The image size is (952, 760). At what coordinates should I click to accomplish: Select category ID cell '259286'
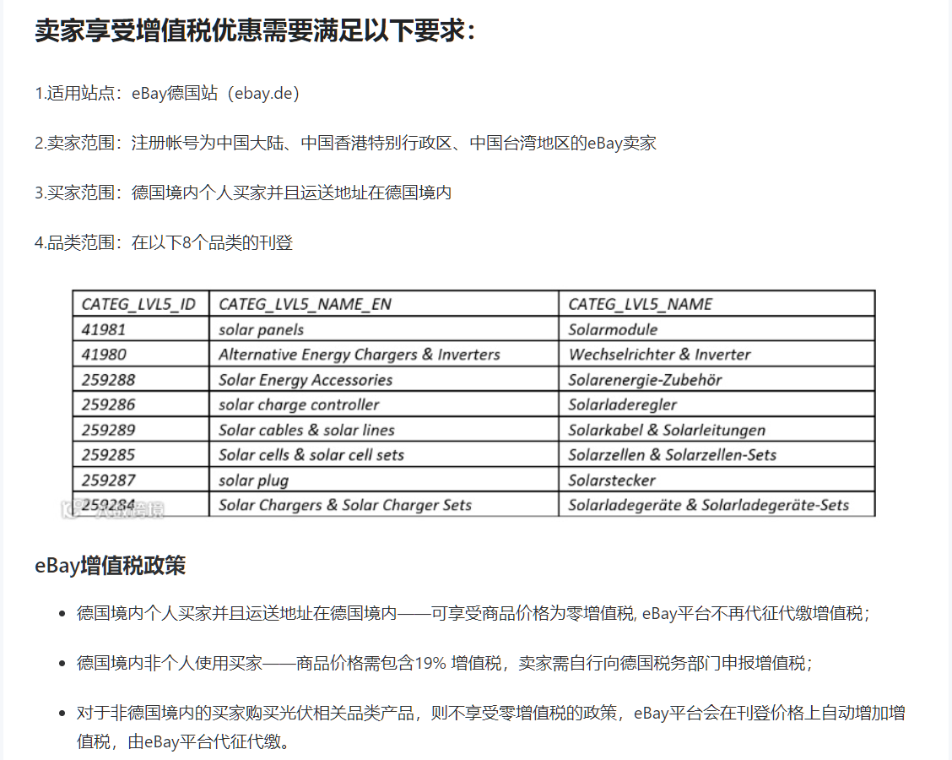[x=140, y=404]
